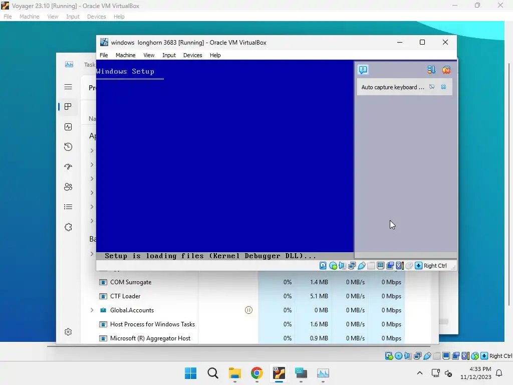Click 5.1 MB memory value of CTF Loader
Image resolution: width=513 pixels, height=385 pixels.
click(319, 296)
